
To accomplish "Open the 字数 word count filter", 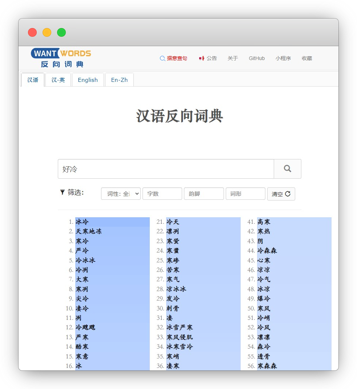I will coord(162,194).
